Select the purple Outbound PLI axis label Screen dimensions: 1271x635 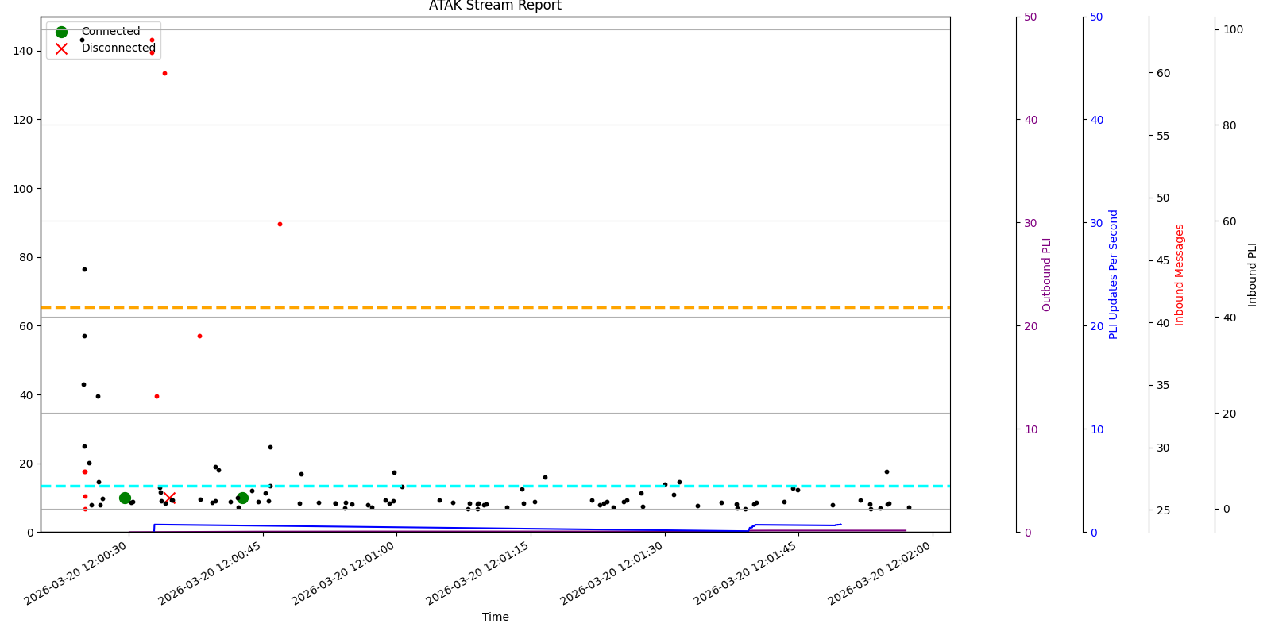[1046, 275]
